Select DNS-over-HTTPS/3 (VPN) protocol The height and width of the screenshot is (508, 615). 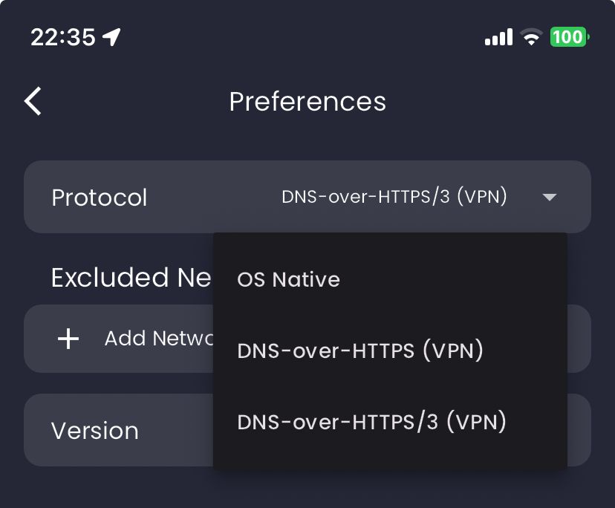372,421
